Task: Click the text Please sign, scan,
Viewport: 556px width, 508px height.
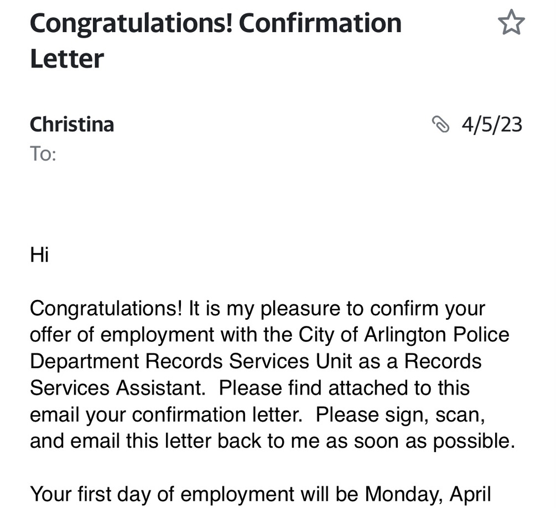Action: click(x=415, y=414)
